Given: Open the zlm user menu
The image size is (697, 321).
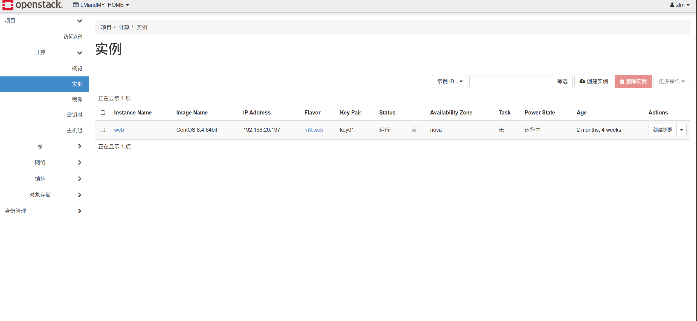Looking at the screenshot, I should (680, 5).
